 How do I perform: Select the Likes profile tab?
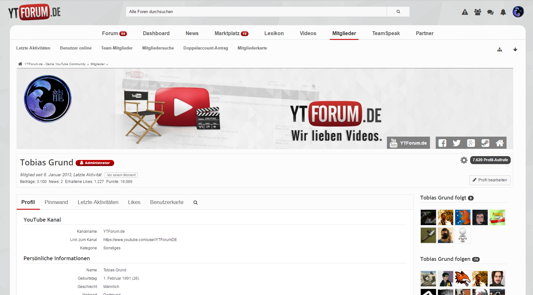(134, 202)
